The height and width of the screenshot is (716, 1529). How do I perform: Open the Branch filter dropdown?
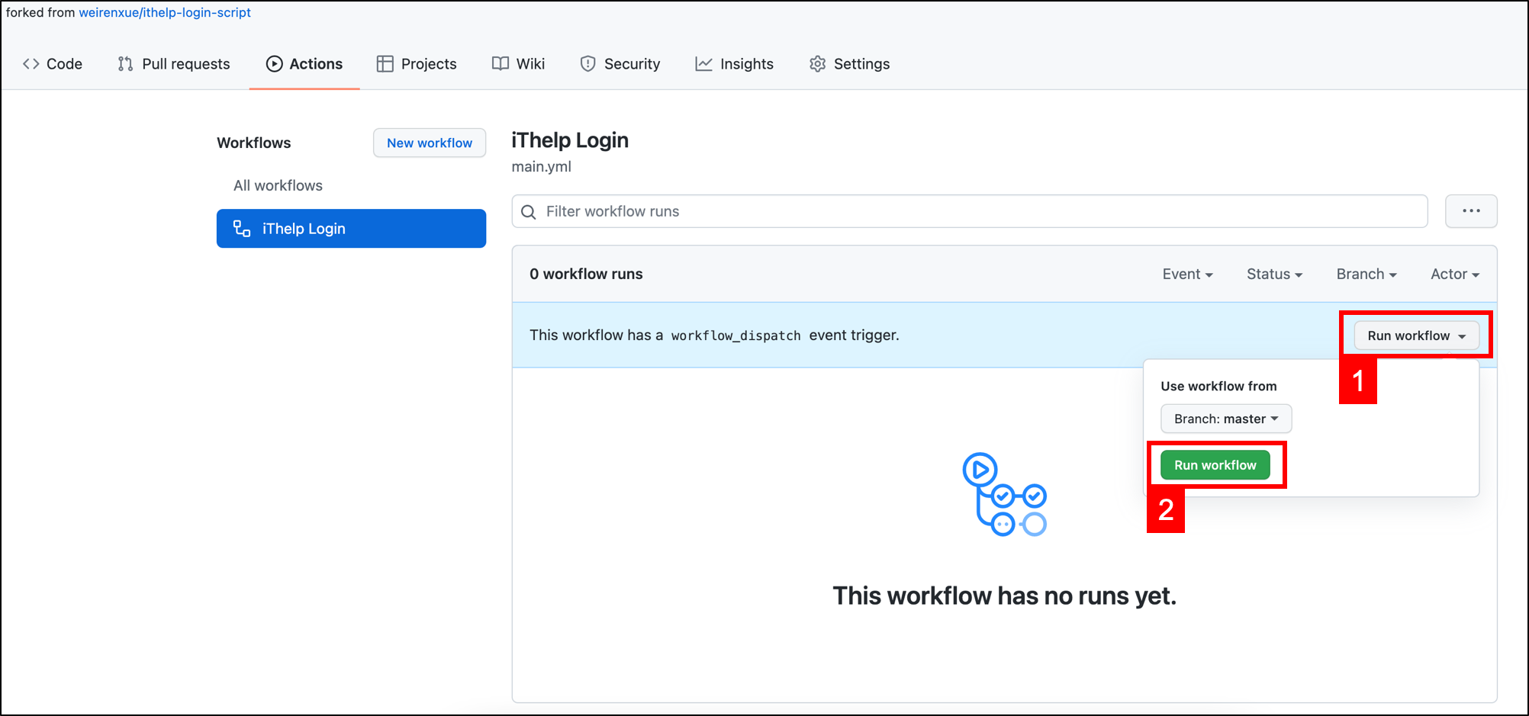click(x=1366, y=275)
